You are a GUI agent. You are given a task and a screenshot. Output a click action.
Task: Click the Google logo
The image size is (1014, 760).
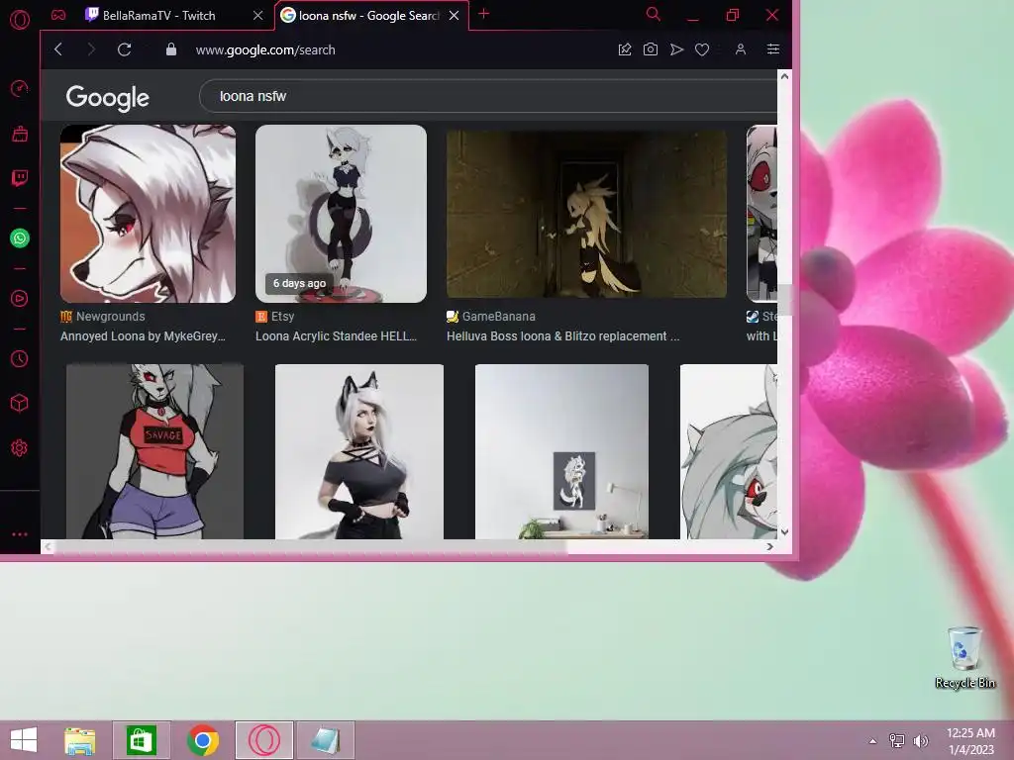(107, 98)
